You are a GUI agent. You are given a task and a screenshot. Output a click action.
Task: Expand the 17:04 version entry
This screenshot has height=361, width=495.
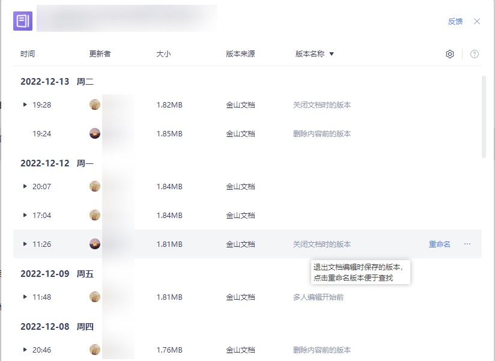pyautogui.click(x=25, y=215)
